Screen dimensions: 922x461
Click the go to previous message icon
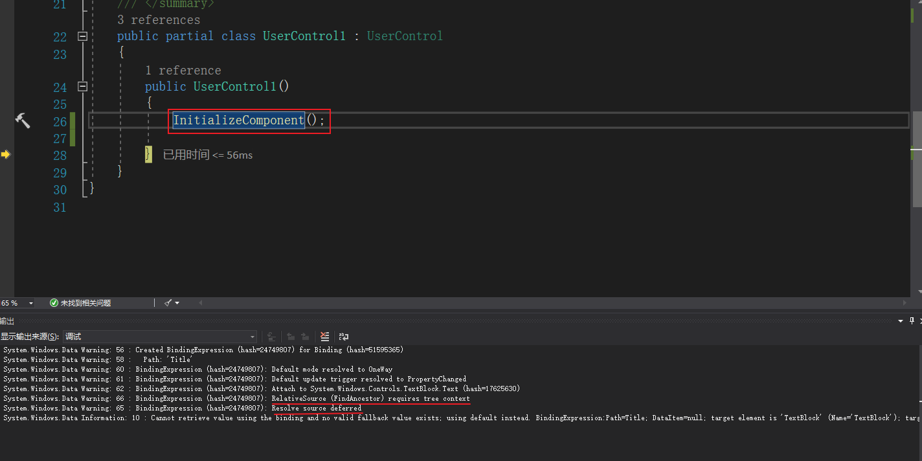point(291,337)
